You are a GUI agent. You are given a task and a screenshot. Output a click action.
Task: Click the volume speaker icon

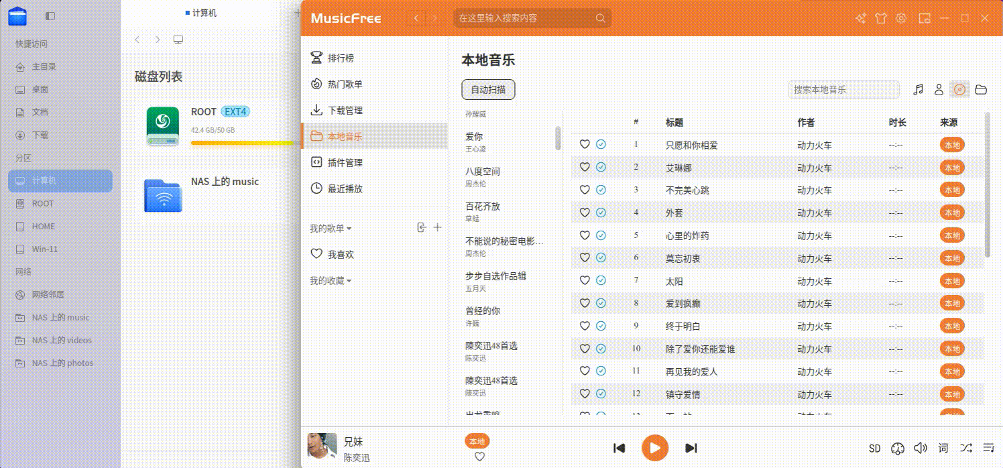921,448
